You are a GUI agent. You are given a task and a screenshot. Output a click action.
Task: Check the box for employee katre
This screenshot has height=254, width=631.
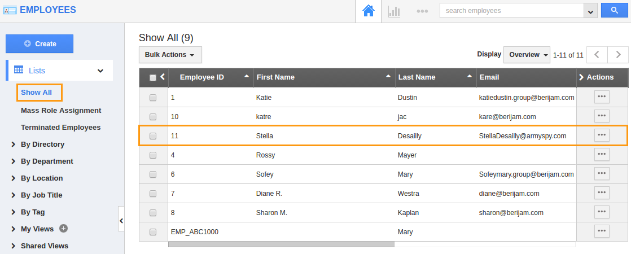[153, 117]
